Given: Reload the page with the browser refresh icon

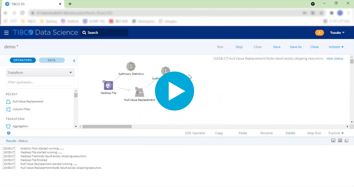Looking at the screenshot, I should 22,13.
